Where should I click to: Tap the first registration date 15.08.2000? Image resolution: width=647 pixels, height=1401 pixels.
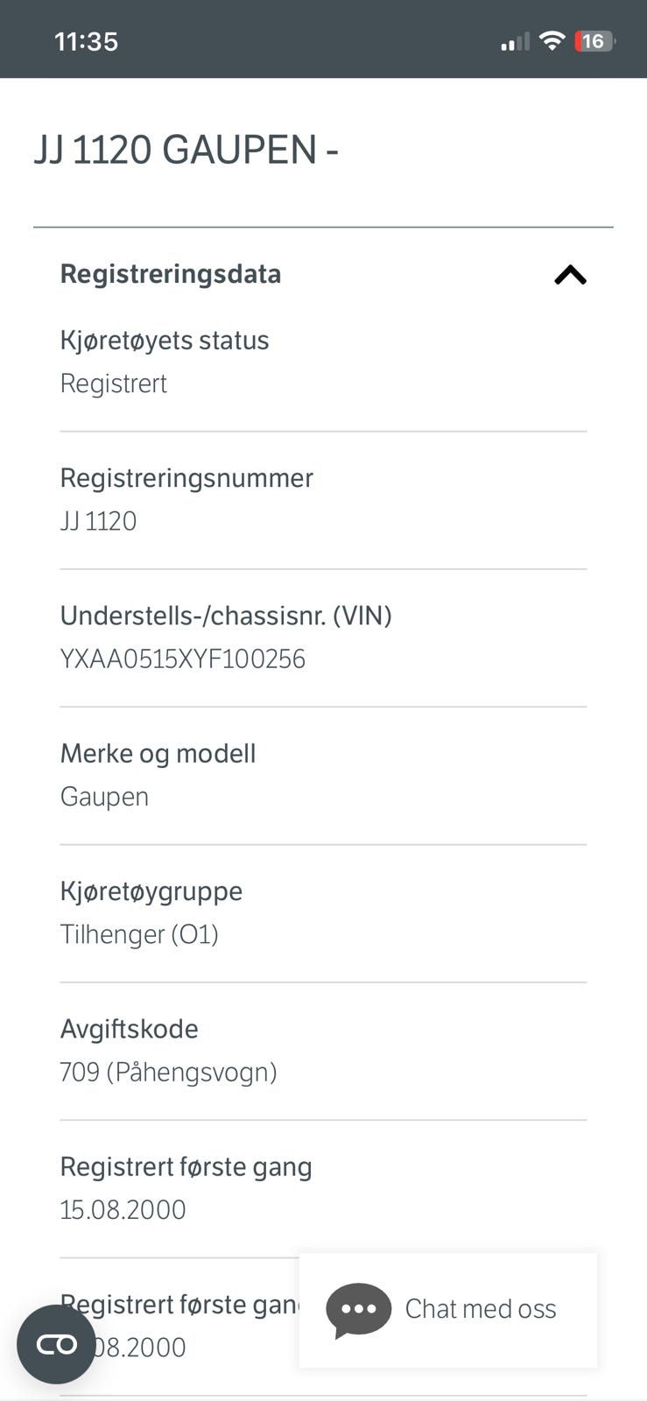click(123, 1209)
